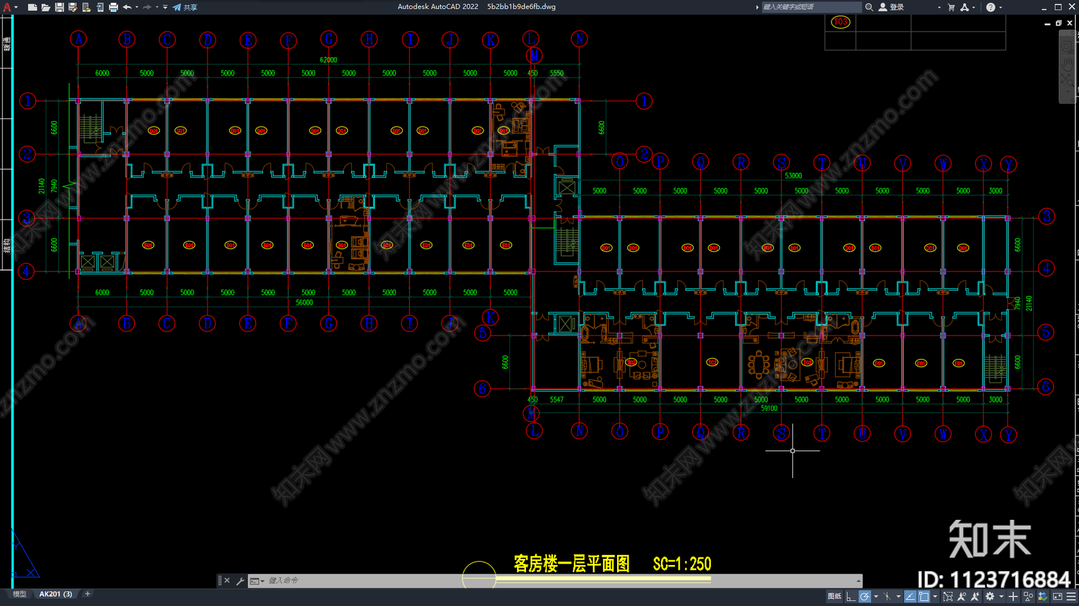Select the AK201 (3) layout tab
The width and height of the screenshot is (1079, 606).
(55, 594)
